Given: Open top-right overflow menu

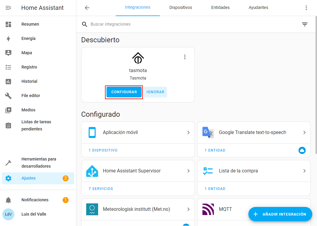Looking at the screenshot, I should pyautogui.click(x=306, y=8).
